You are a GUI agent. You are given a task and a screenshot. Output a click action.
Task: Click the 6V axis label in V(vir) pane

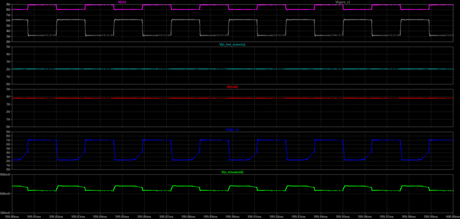(8, 21)
